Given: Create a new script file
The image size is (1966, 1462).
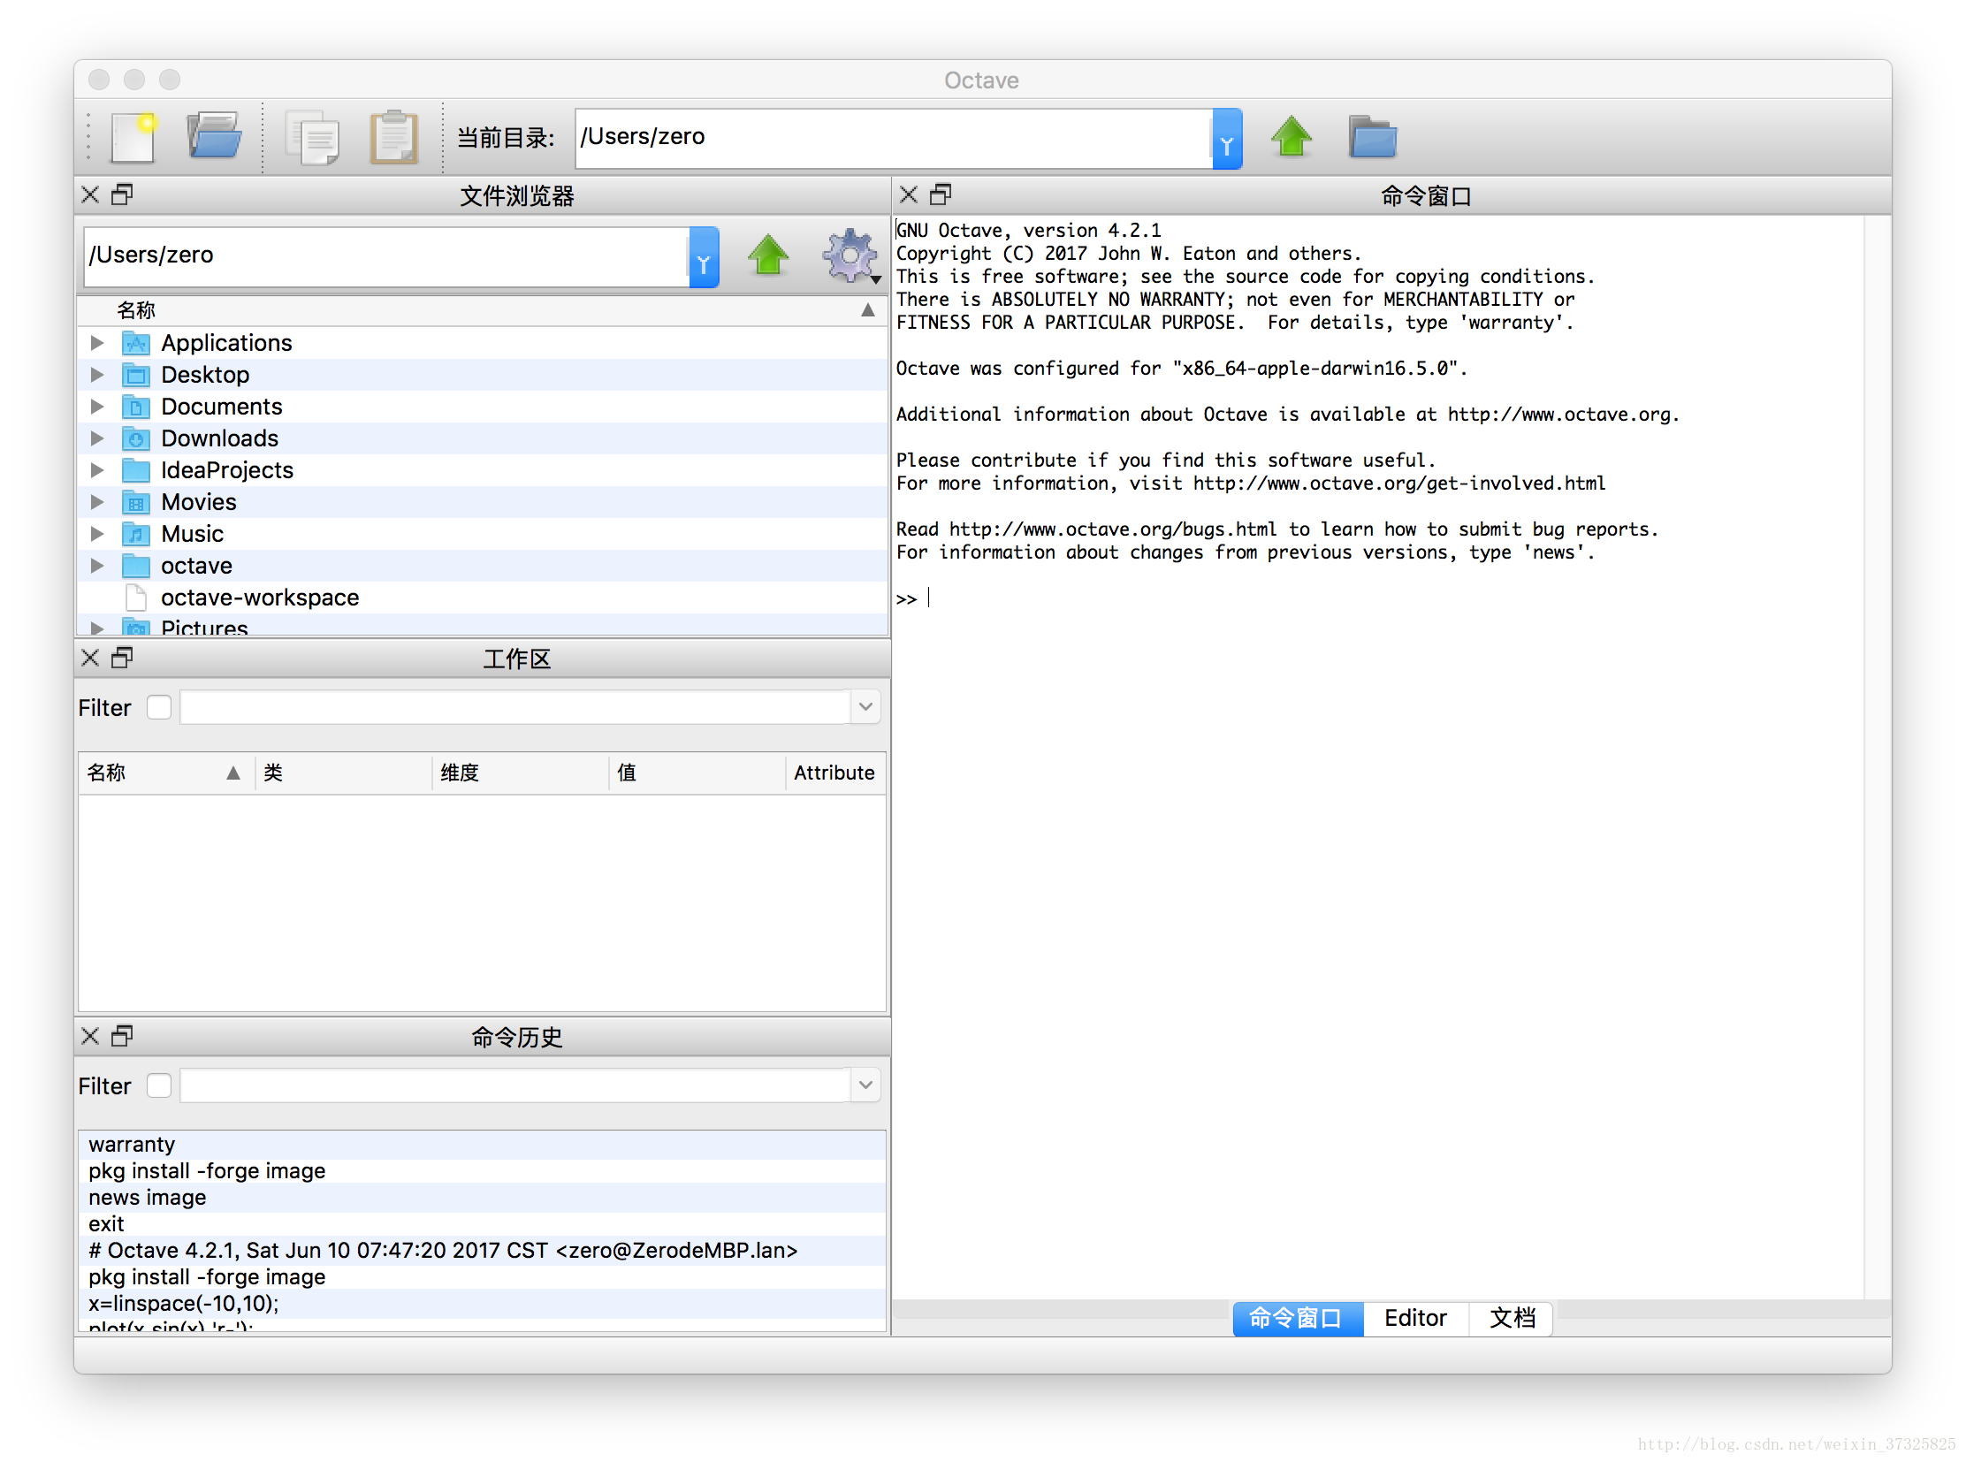Looking at the screenshot, I should (x=133, y=137).
